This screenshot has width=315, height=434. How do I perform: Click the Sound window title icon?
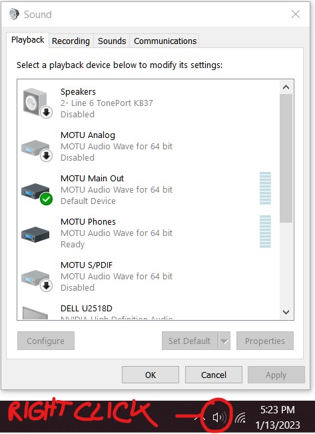coord(14,14)
